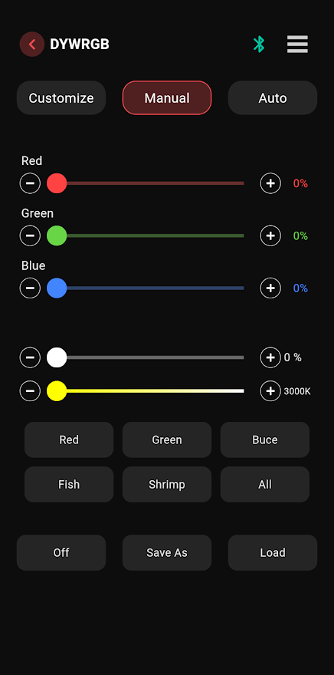The height and width of the screenshot is (675, 334).
Task: Click the Save As button
Action: 167,553
